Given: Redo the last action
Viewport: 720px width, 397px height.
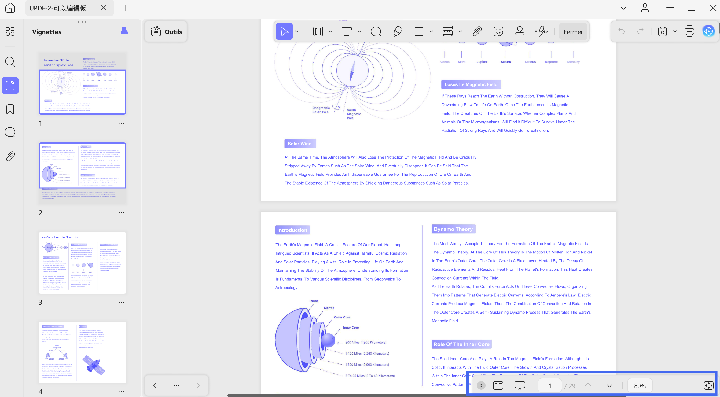Looking at the screenshot, I should click(640, 31).
